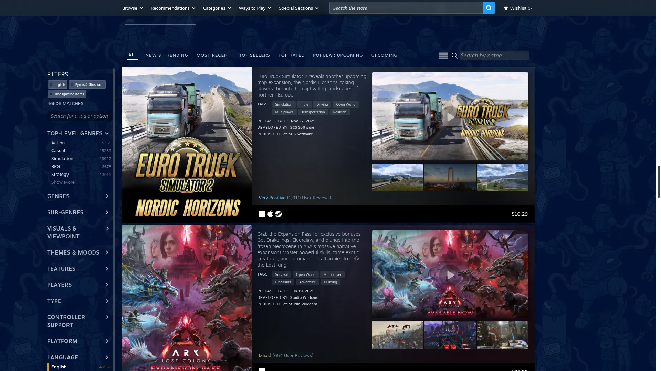
Task: Click the Survival tag on ARK
Action: click(281, 274)
